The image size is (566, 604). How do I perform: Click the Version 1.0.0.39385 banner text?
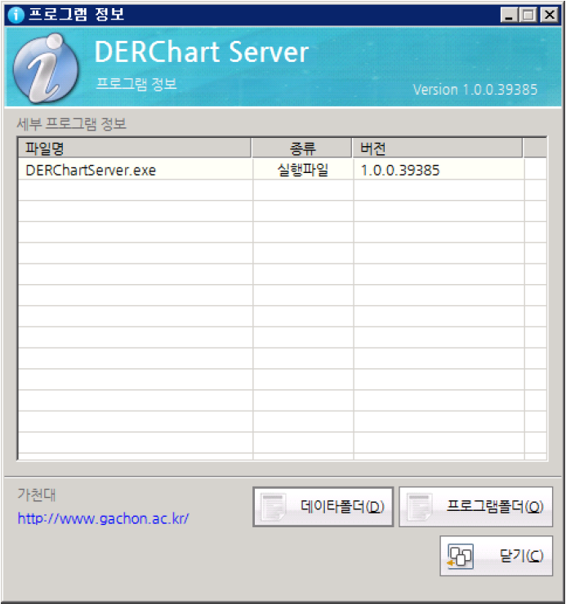[x=475, y=90]
